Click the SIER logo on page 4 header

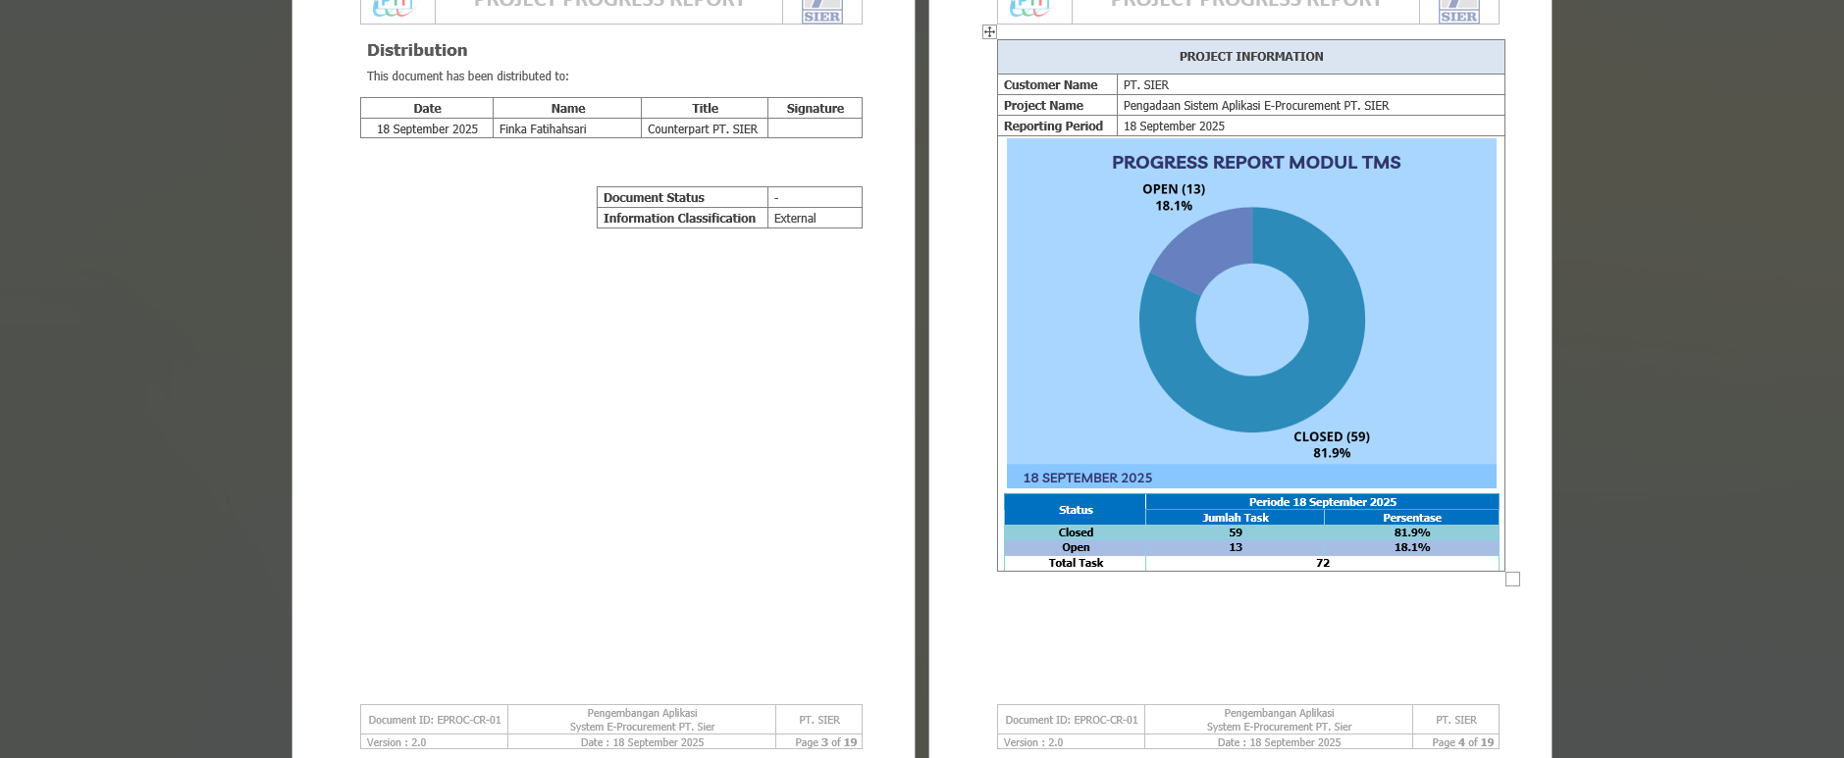pyautogui.click(x=1458, y=12)
